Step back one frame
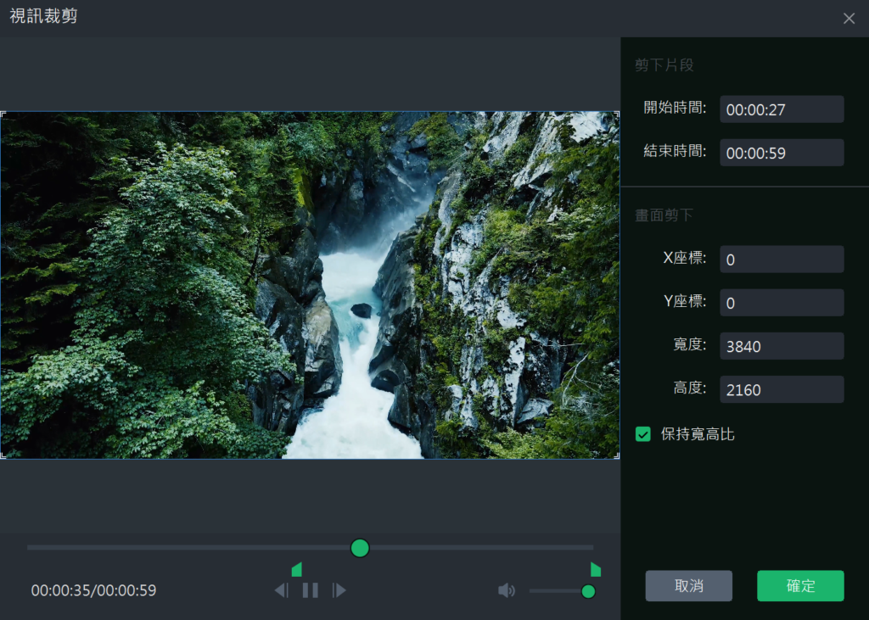869x620 pixels. (x=282, y=590)
